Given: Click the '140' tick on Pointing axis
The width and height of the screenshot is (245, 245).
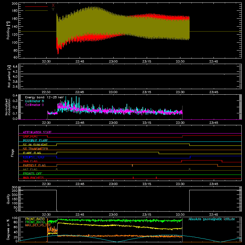Looking at the screenshot, I should tap(15, 27).
